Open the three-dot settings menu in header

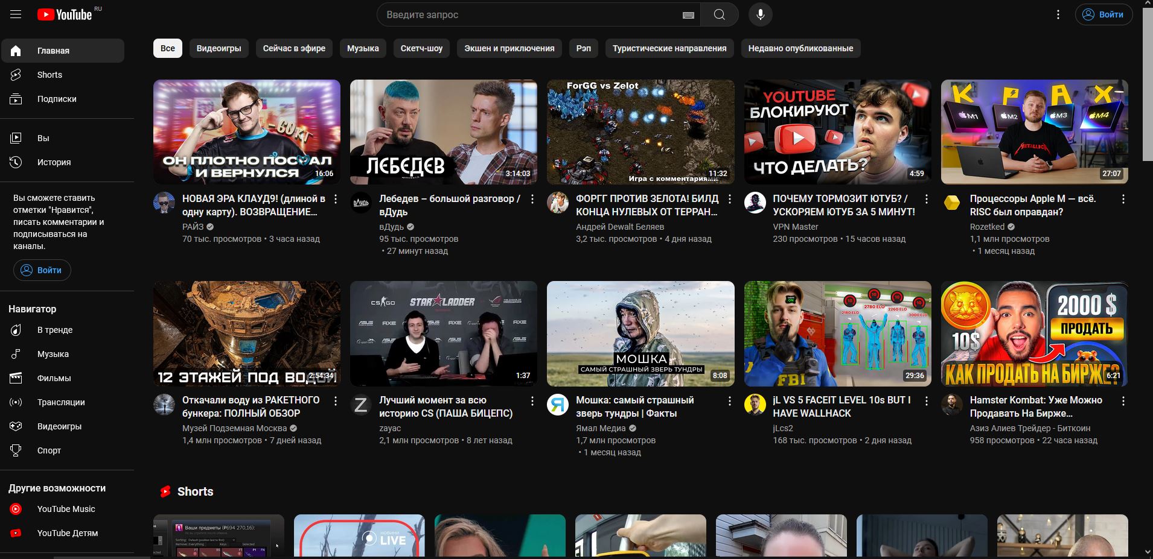coord(1058,14)
